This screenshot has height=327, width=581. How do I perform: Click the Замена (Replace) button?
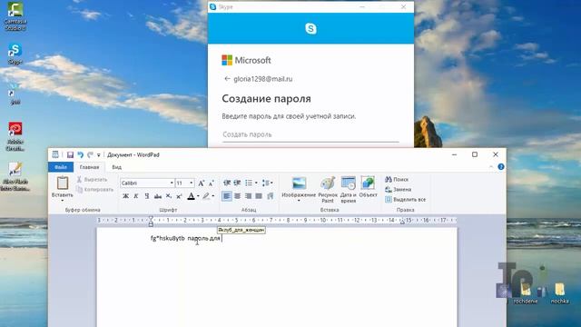point(398,190)
